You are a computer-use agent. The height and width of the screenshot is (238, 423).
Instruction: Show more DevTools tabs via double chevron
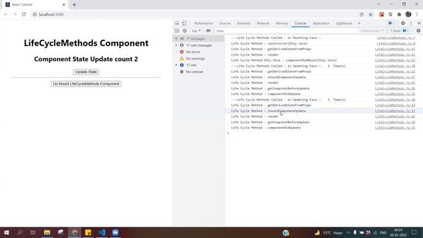click(359, 23)
